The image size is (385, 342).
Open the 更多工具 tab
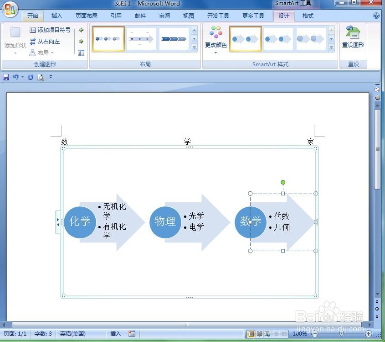(253, 16)
